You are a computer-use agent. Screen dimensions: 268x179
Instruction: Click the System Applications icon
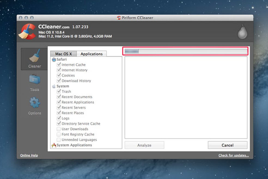pos(54,145)
